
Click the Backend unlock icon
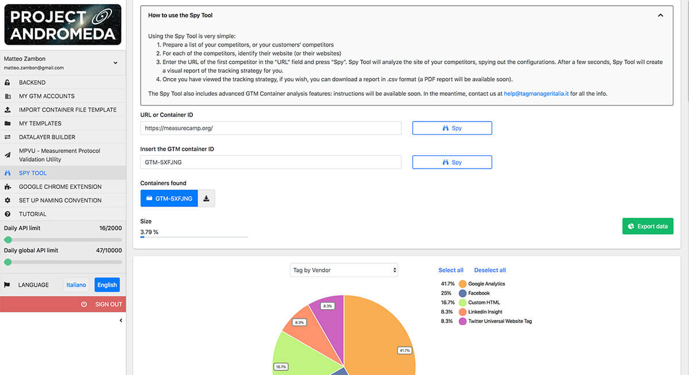pyautogui.click(x=7, y=83)
